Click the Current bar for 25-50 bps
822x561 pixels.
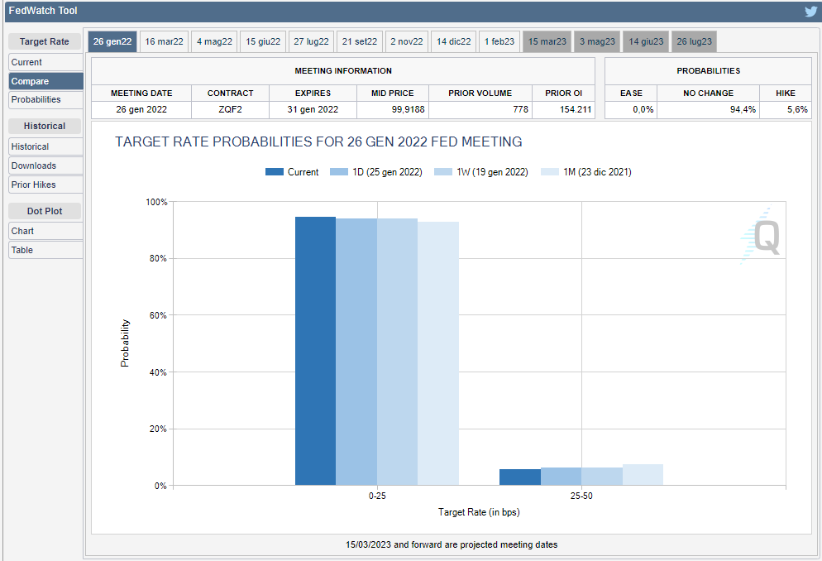(520, 477)
